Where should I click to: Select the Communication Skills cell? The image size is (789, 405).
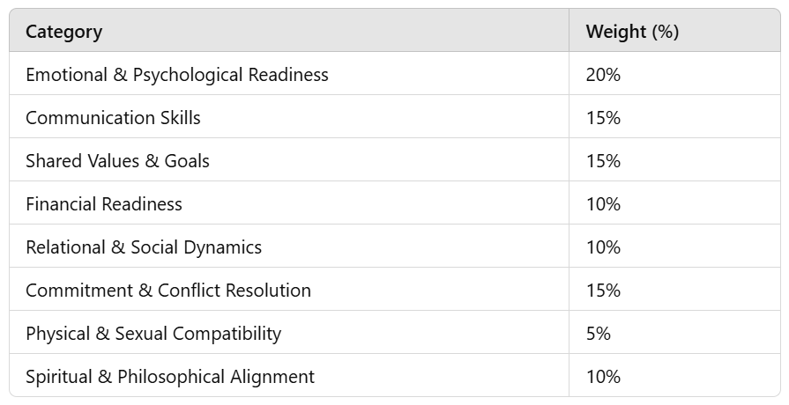point(113,118)
